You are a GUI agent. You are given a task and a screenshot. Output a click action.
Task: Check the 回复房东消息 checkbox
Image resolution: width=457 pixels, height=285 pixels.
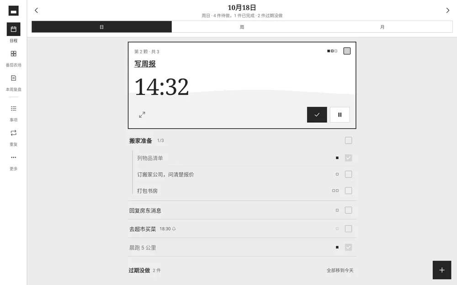[x=348, y=210]
